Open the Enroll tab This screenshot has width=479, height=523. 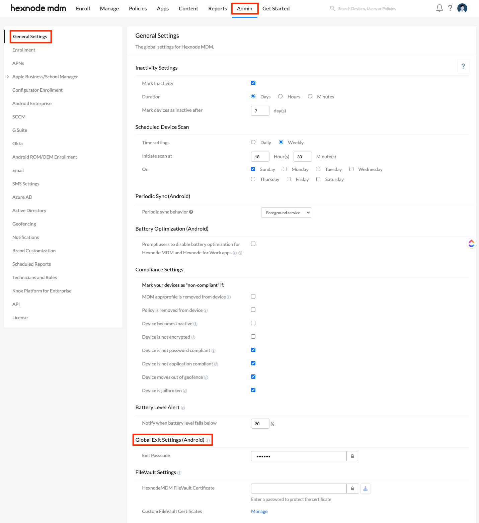pos(83,8)
